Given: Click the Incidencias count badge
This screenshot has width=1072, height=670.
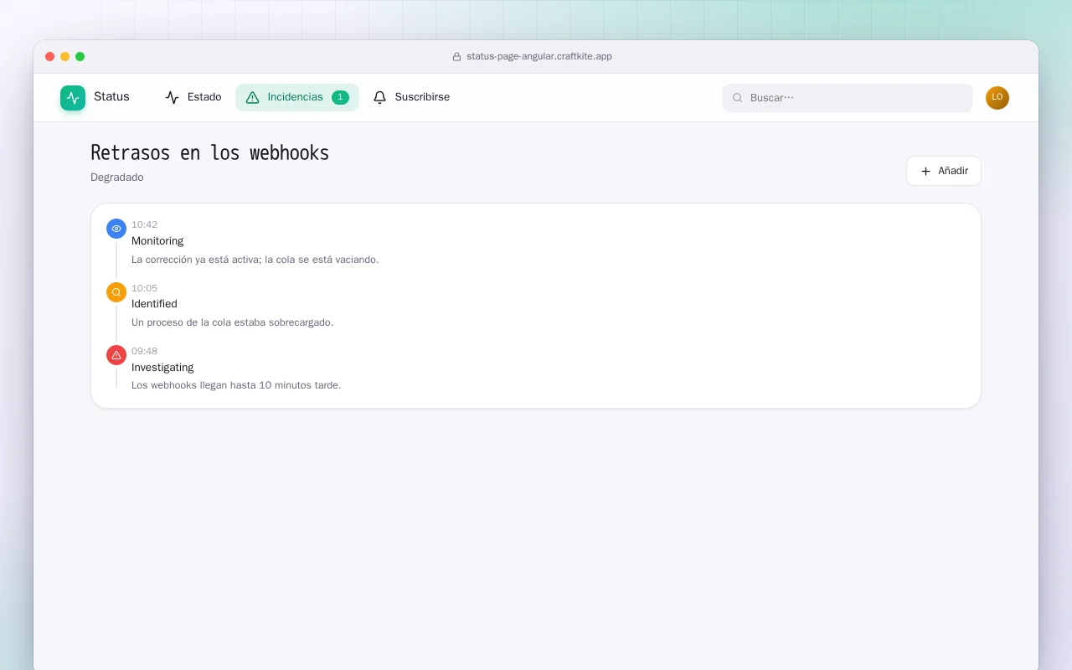Looking at the screenshot, I should click(340, 97).
